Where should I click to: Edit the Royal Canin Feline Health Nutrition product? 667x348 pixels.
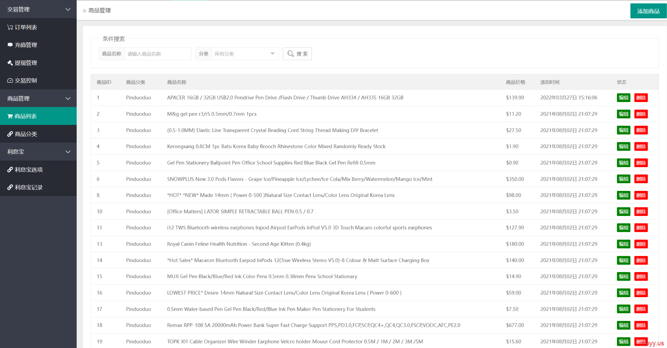(x=623, y=244)
